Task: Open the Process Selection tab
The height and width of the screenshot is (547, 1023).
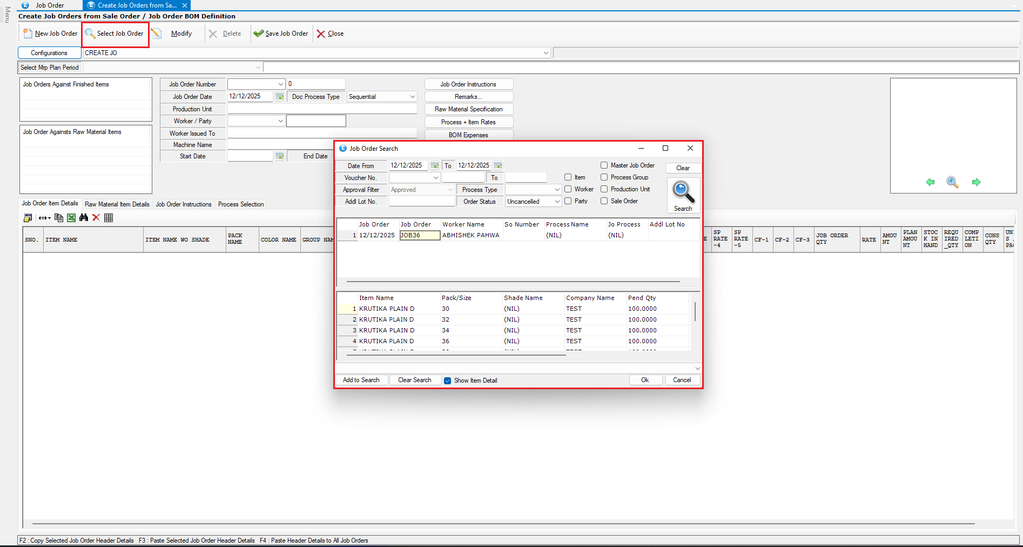Action: 241,204
